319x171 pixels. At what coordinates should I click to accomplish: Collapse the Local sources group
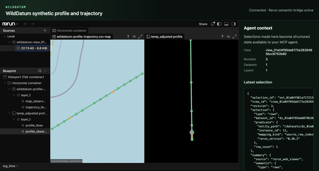pyautogui.click(x=5, y=36)
